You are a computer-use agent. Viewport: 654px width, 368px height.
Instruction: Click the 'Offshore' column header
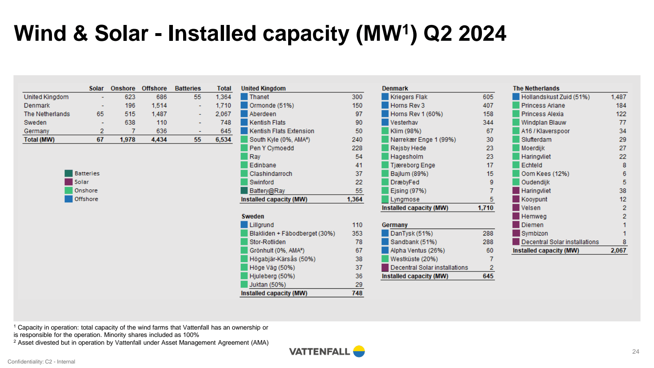click(154, 88)
